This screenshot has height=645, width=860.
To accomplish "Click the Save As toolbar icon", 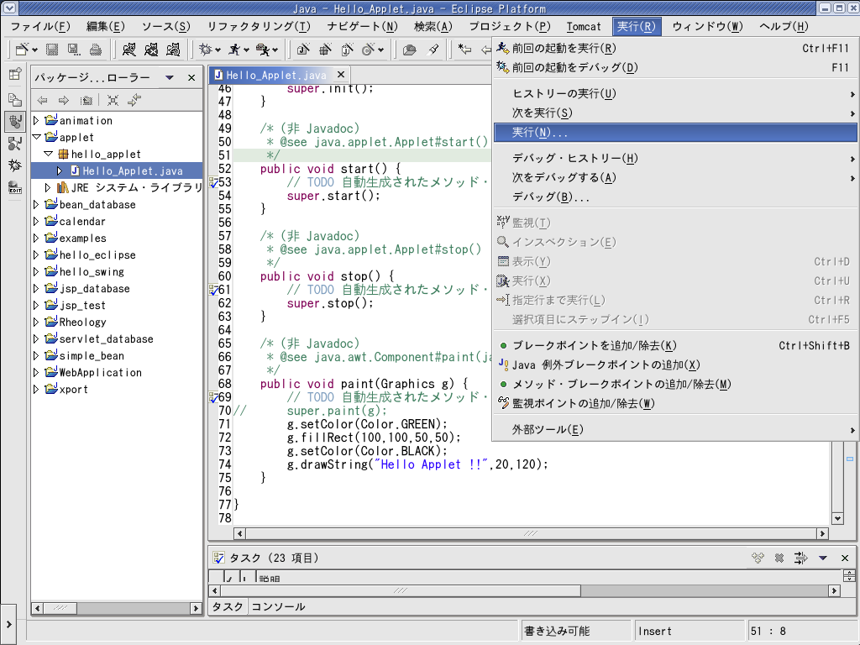I will [x=74, y=50].
